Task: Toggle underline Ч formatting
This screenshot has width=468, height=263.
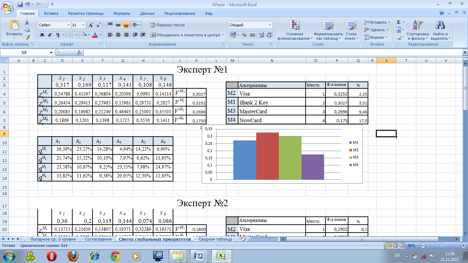Action: pyautogui.click(x=58, y=35)
